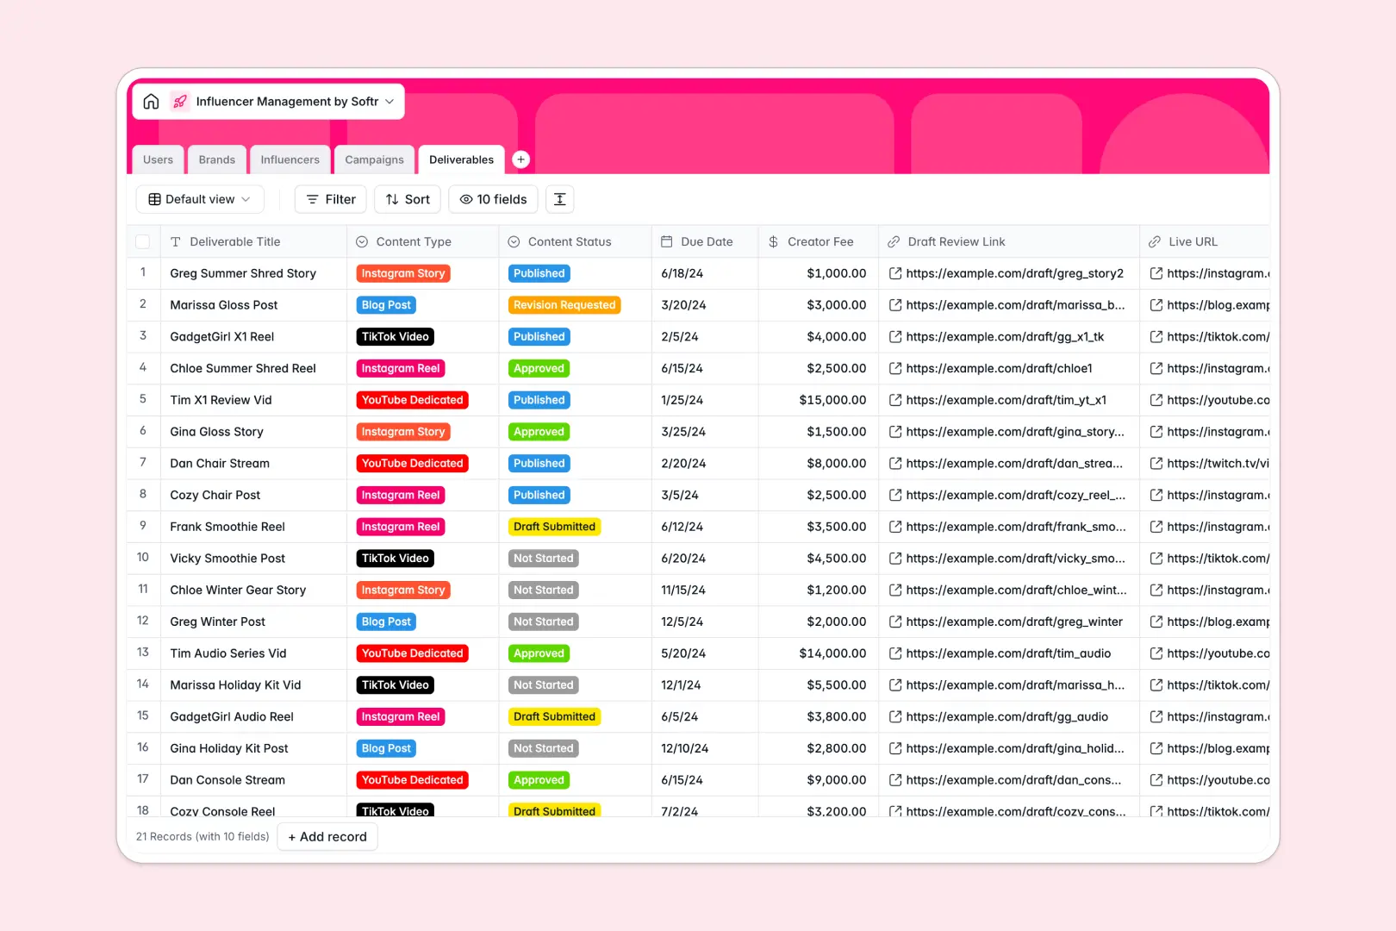The image size is (1396, 931).
Task: Click the Published badge on Greg Summer Shred Story
Action: click(x=539, y=273)
